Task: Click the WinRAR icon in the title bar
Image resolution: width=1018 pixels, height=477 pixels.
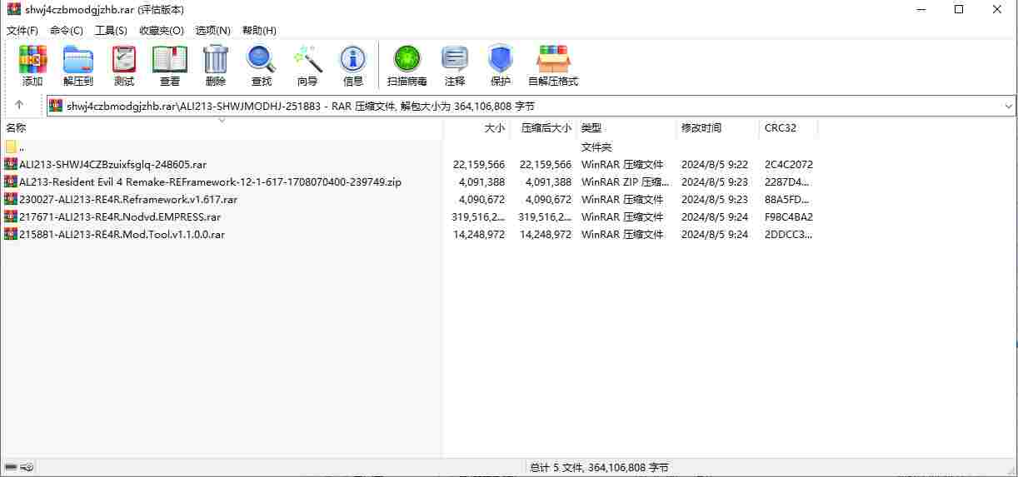Action: pos(13,9)
